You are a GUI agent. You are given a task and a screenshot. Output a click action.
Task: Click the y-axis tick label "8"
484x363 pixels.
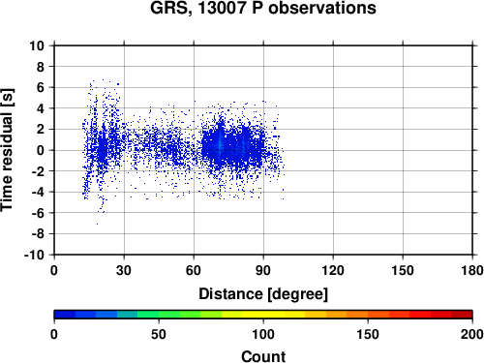41,67
